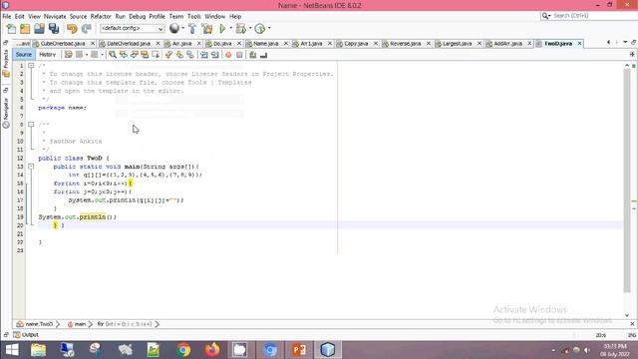The height and width of the screenshot is (359, 638).
Task: Click the globe browser icon
Action: coord(174,28)
